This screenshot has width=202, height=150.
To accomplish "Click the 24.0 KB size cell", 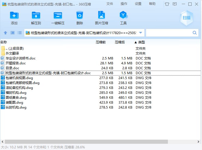I will tap(107, 68).
